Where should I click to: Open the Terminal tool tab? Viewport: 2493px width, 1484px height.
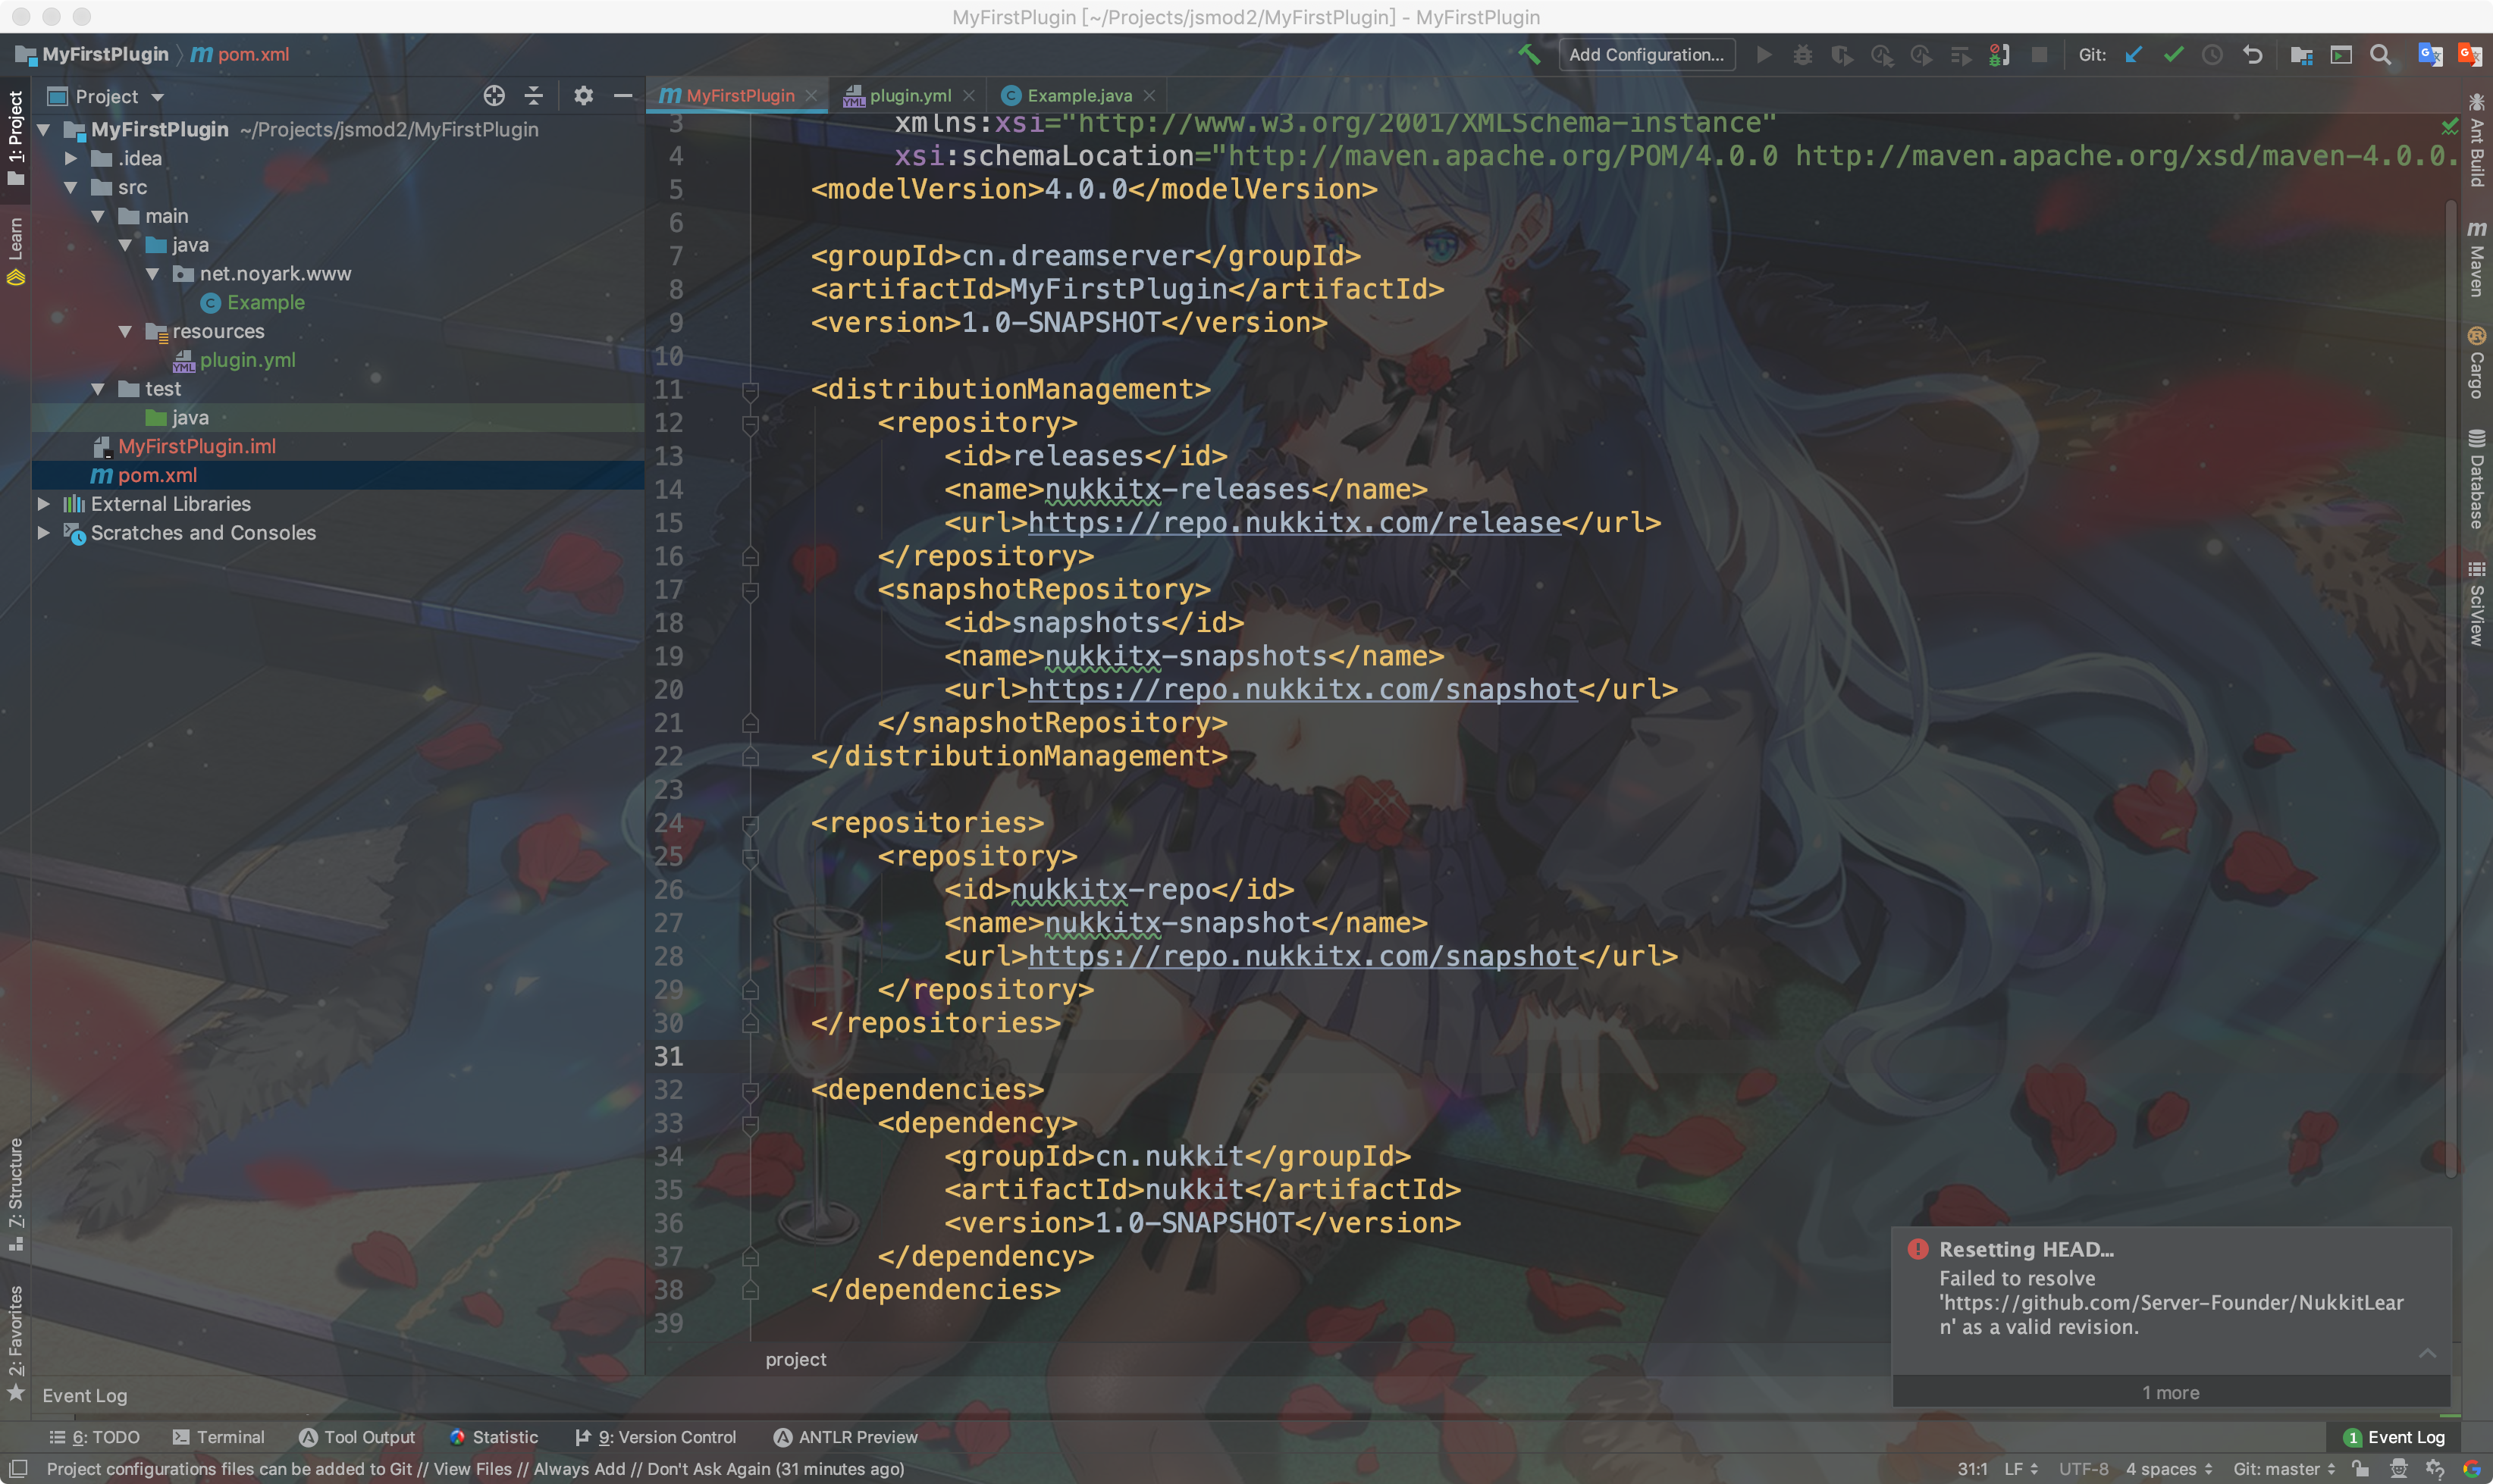point(219,1437)
